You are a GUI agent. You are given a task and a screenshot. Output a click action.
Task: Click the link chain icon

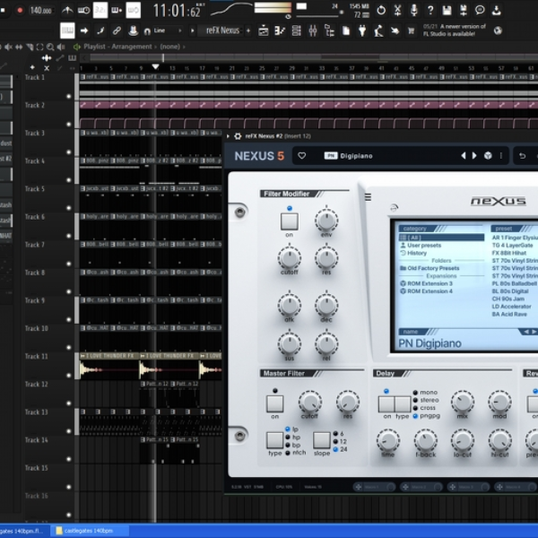coord(117,30)
